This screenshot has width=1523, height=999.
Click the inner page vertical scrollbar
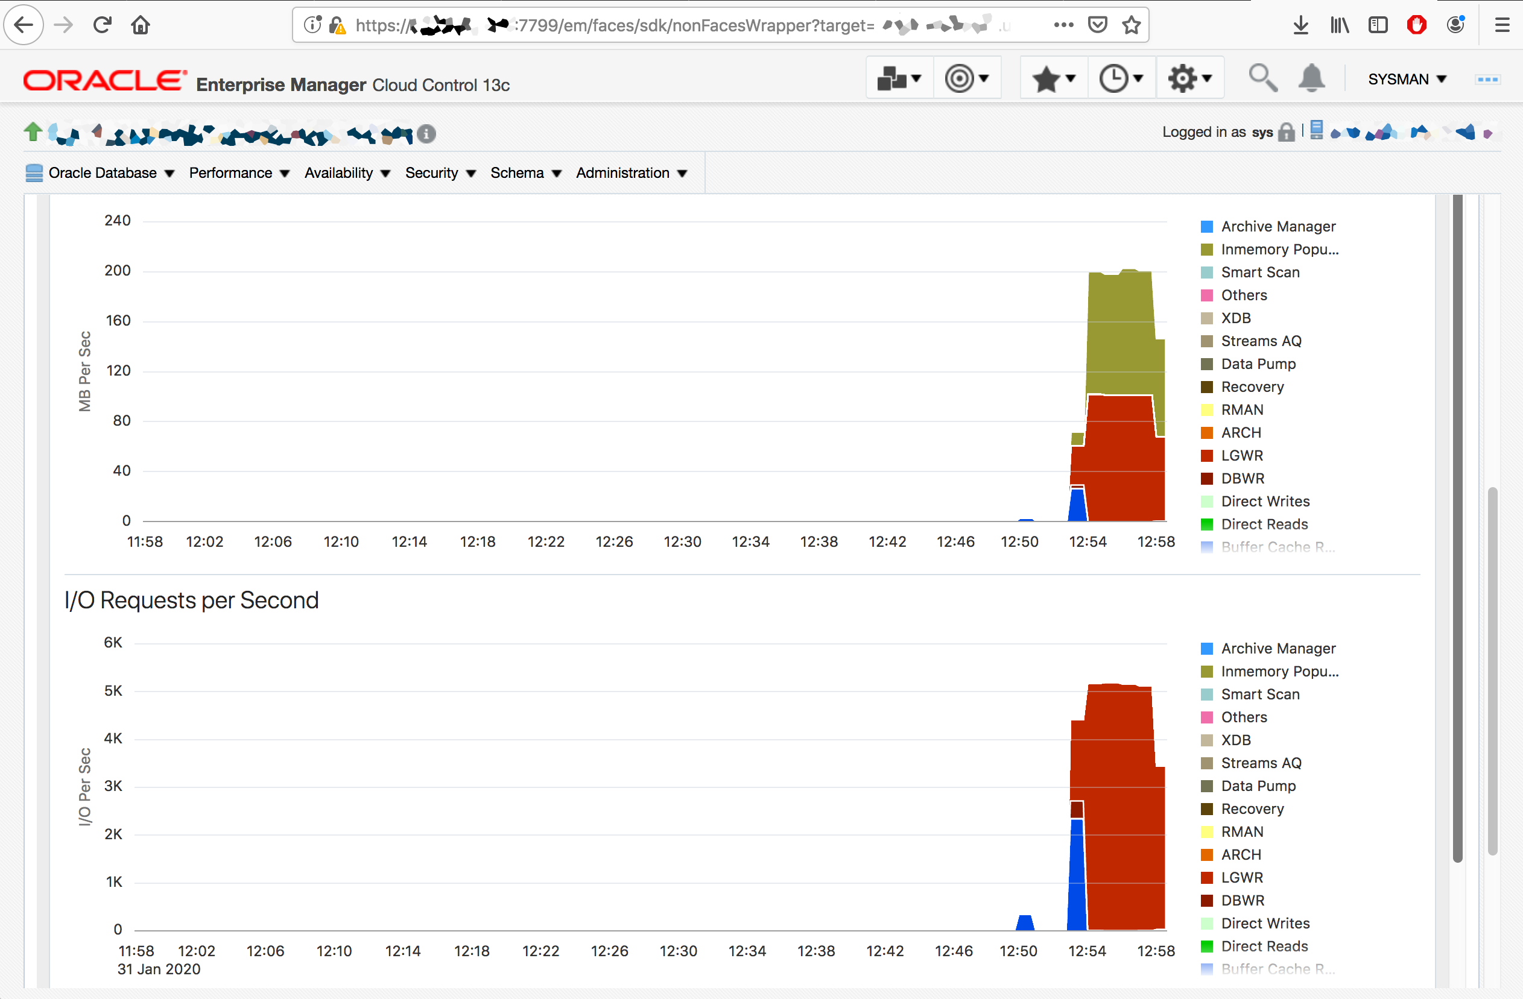[x=1458, y=528]
